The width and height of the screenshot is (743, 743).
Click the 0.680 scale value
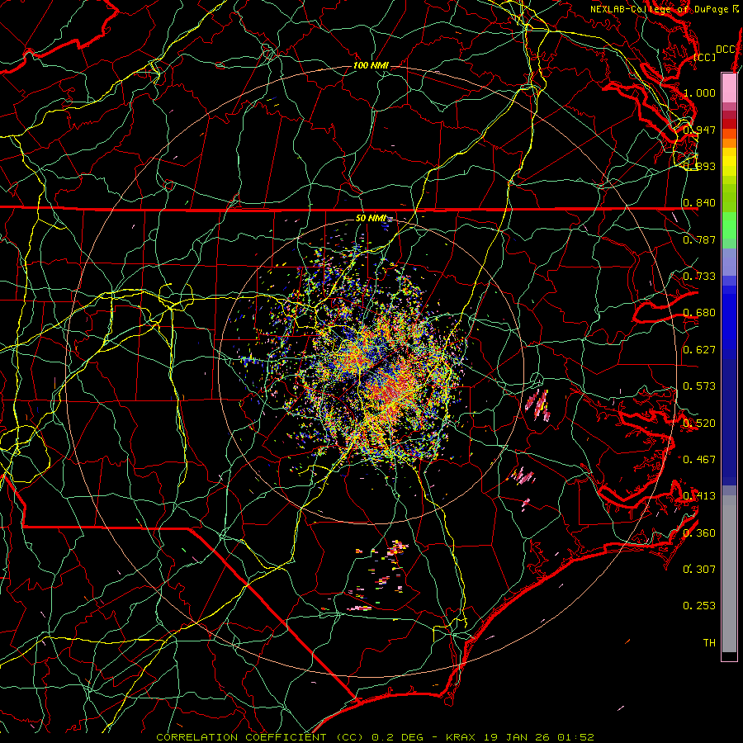click(699, 313)
